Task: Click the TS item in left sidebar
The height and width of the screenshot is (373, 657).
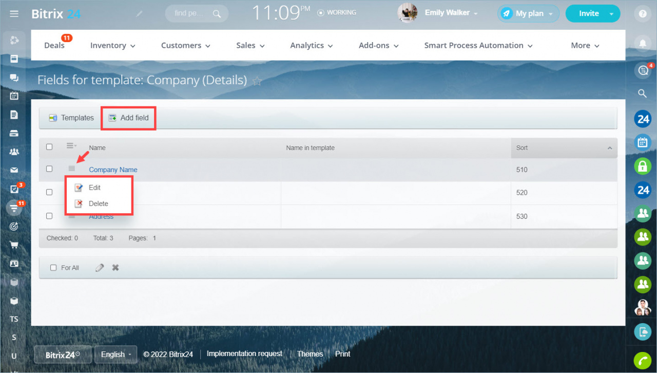Action: point(14,319)
